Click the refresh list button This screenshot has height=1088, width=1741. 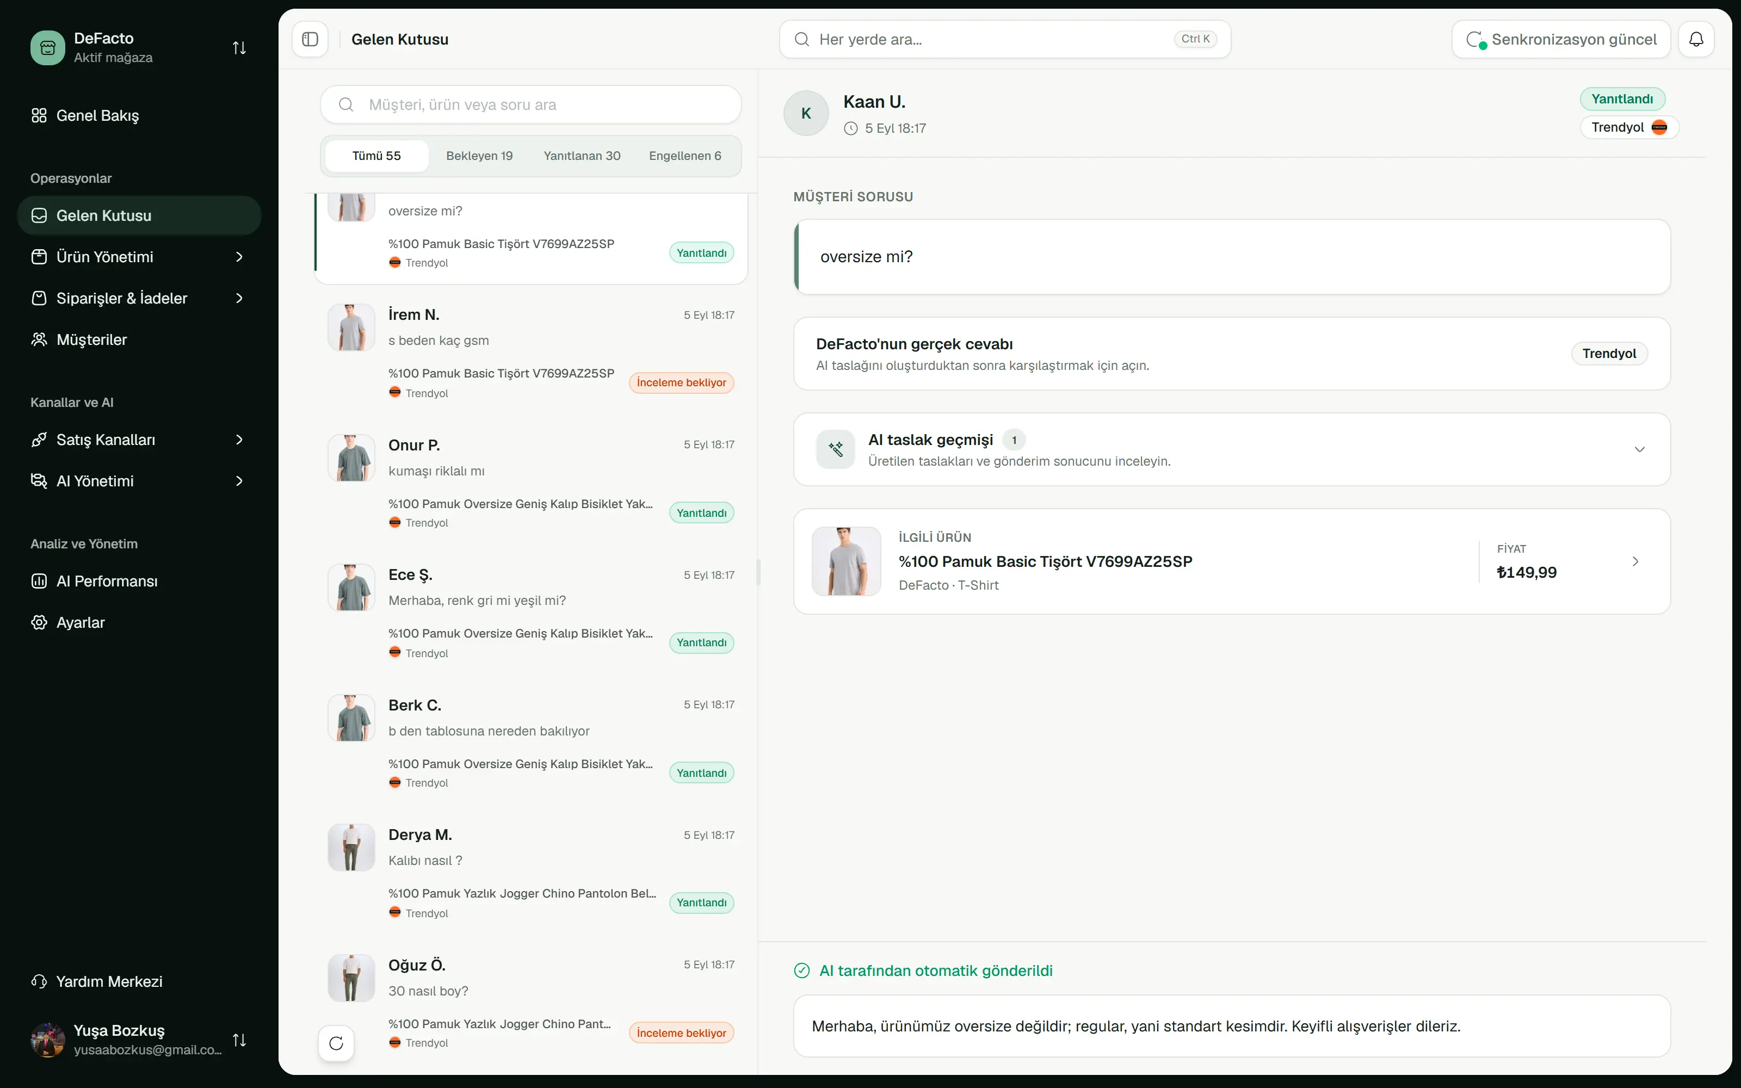[x=336, y=1043]
